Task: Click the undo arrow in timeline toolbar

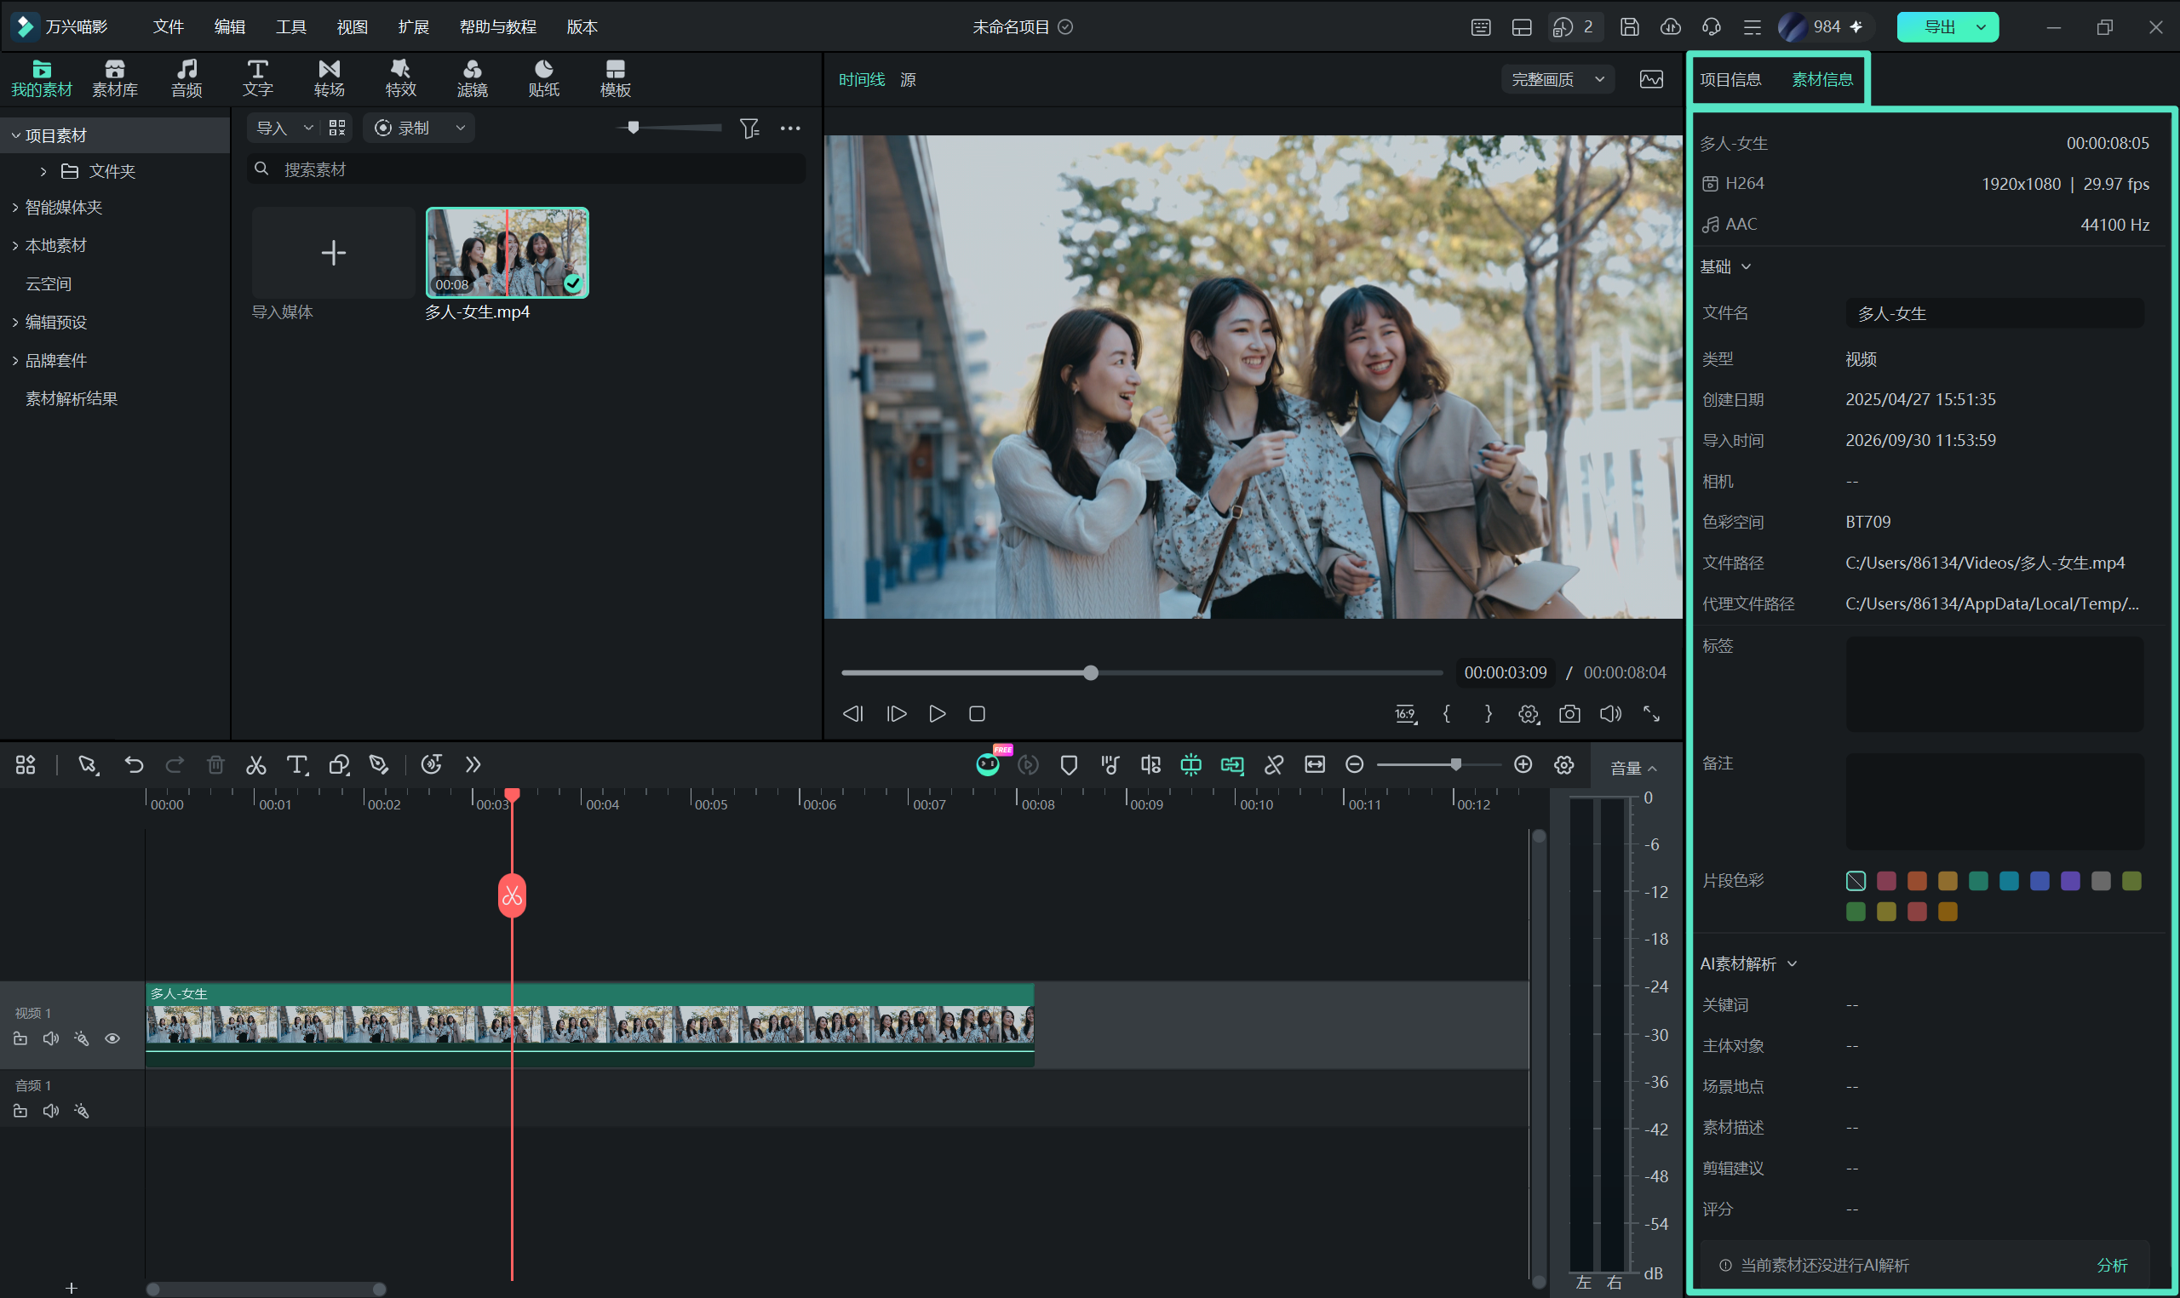Action: pyautogui.click(x=134, y=765)
